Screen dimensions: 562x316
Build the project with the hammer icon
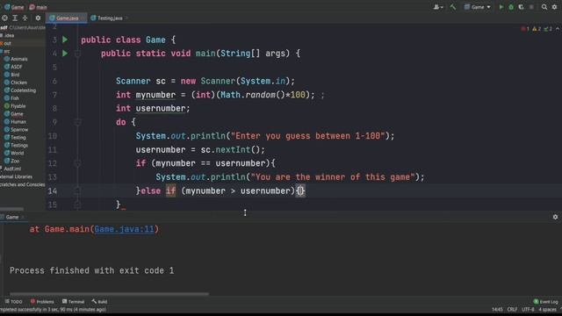453,7
